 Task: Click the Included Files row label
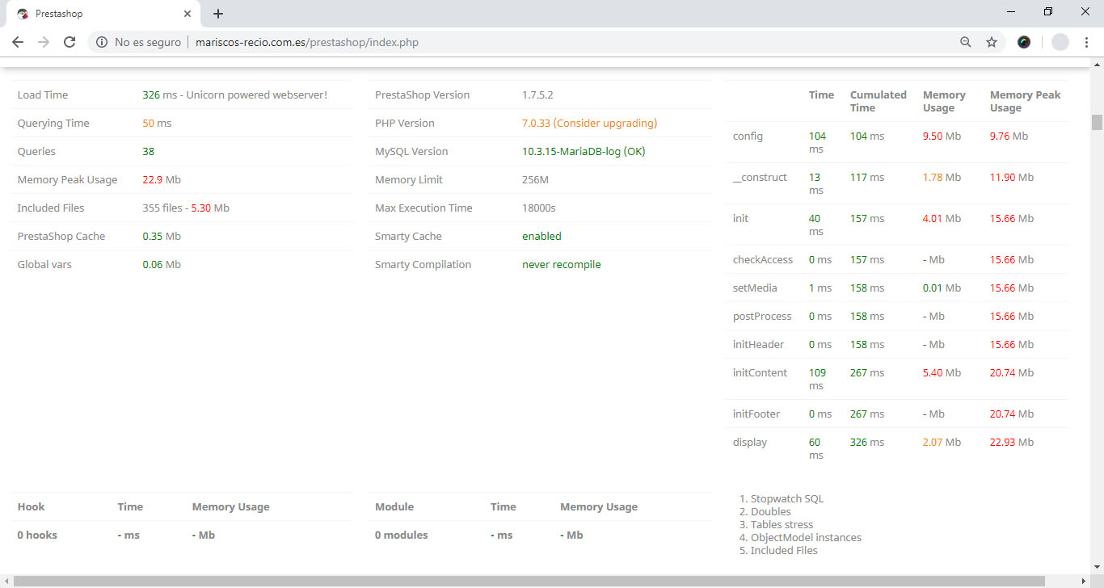click(51, 208)
